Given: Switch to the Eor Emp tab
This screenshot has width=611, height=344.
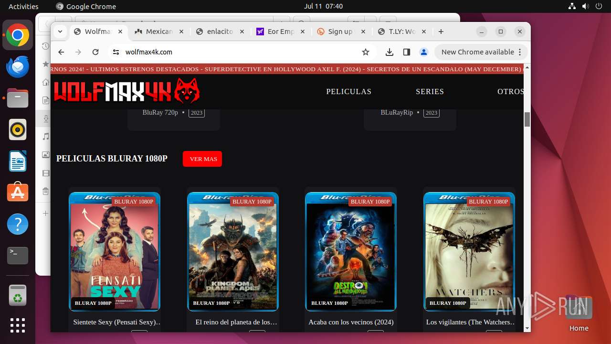Looking at the screenshot, I should (280, 32).
